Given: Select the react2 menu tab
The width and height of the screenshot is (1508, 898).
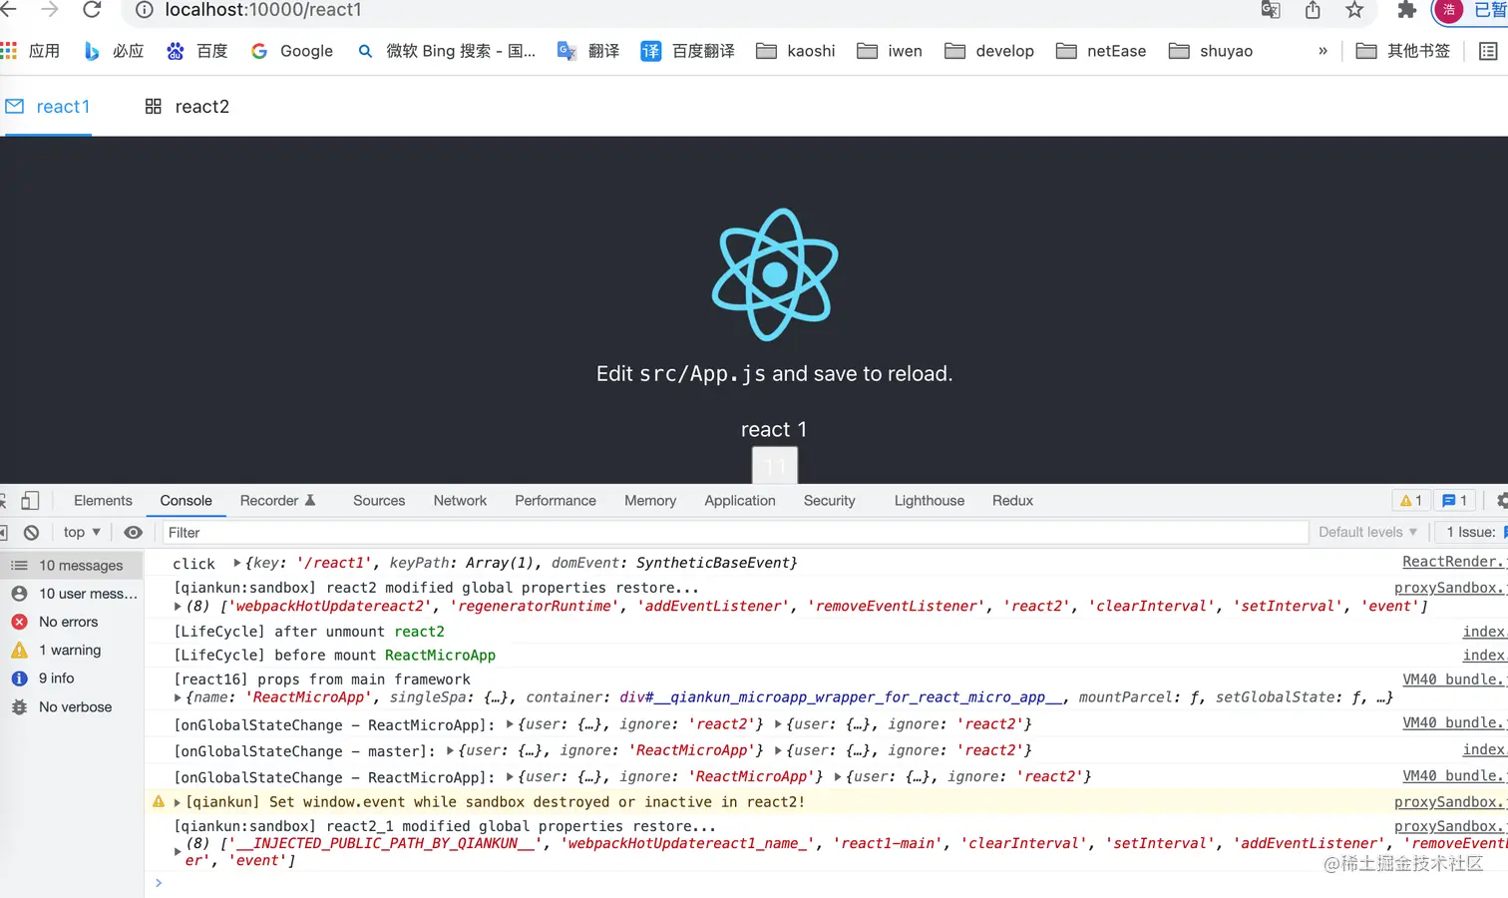Looking at the screenshot, I should [187, 107].
